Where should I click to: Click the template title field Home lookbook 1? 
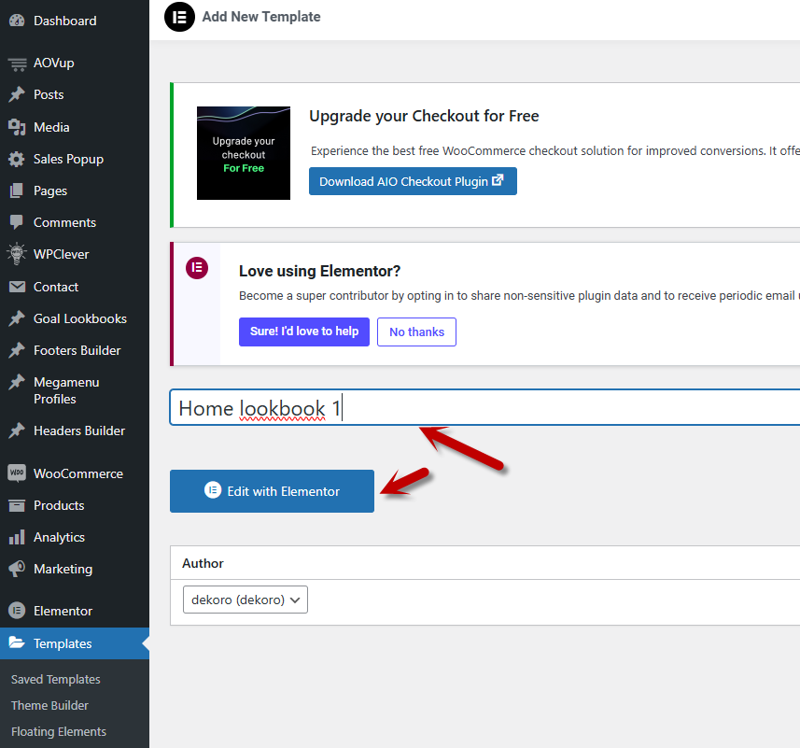pos(484,407)
